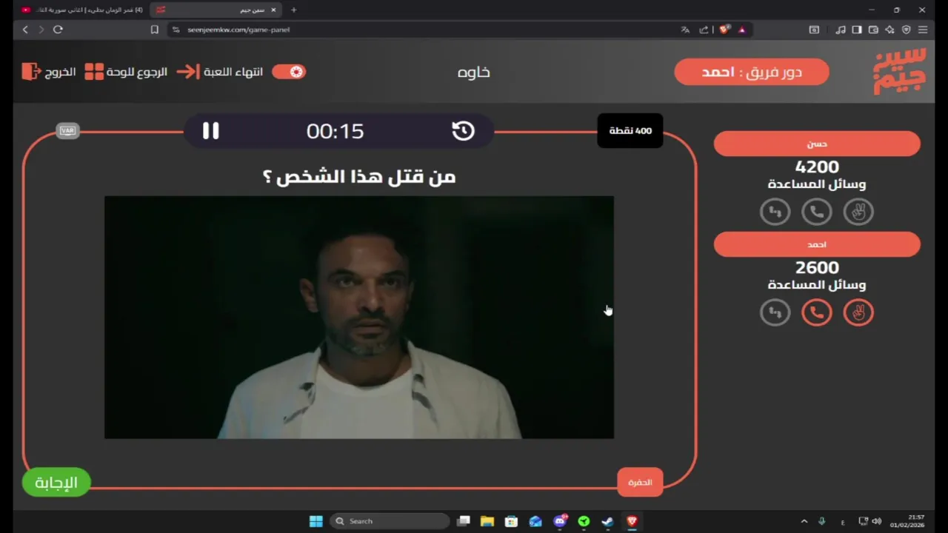Open the media playlist music icon
Viewport: 948px width, 533px height.
point(841,30)
